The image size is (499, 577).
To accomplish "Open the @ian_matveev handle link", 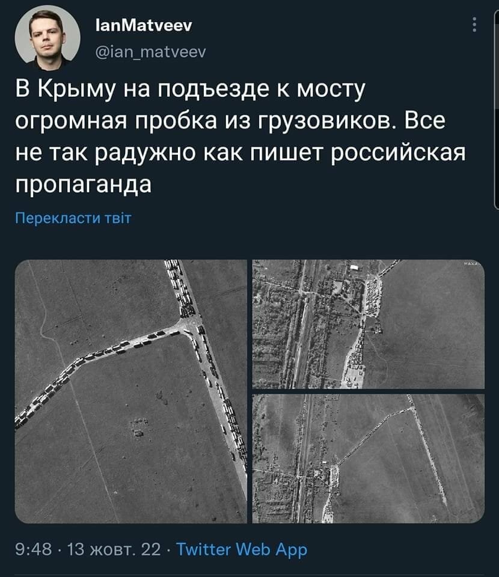I will tap(151, 52).
